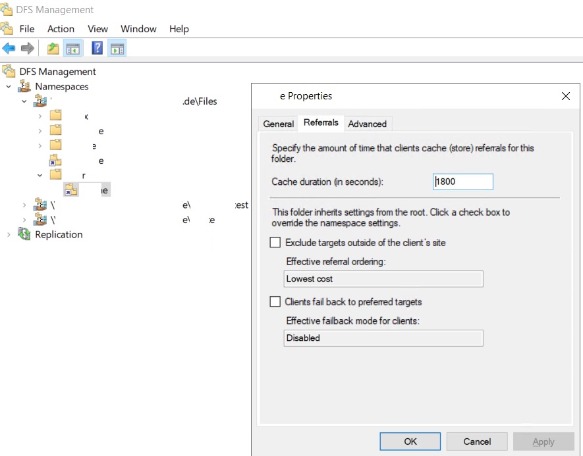Enable Clients fail back to preferred targets
The width and height of the screenshot is (583, 456).
click(x=275, y=301)
